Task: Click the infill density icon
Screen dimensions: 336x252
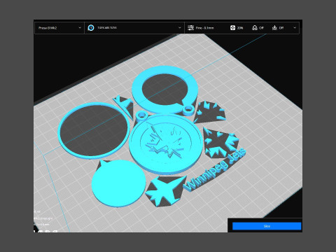Action: tap(232, 28)
